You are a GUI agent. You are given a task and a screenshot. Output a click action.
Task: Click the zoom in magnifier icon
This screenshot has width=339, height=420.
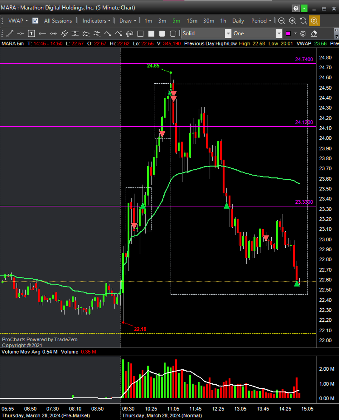[x=292, y=21]
